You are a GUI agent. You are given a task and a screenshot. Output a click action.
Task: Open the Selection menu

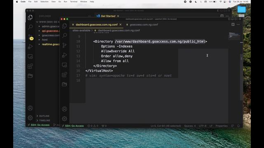pos(45,2)
